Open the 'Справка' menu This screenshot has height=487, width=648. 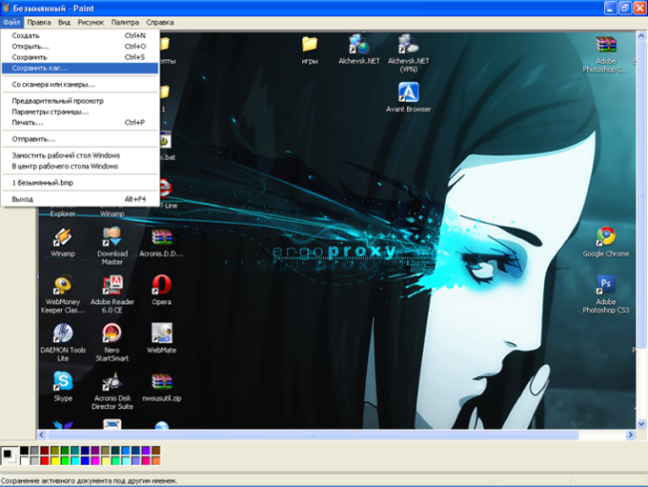[x=160, y=22]
